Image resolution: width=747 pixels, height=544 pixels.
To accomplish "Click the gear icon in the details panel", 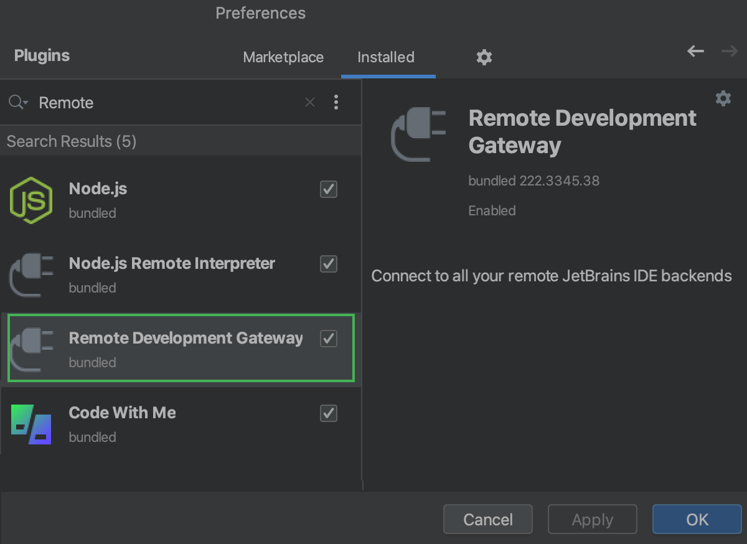I will click(723, 98).
